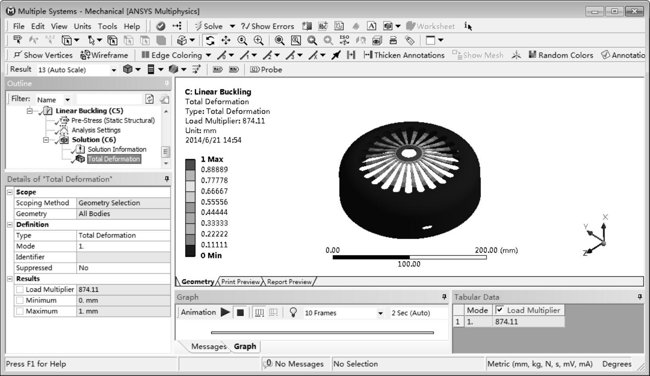Click the Tags icon
650x376 pixels.
(x=410, y=40)
